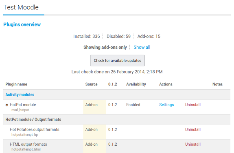
Task: Click the HotPot module icon
Action: 7,105
